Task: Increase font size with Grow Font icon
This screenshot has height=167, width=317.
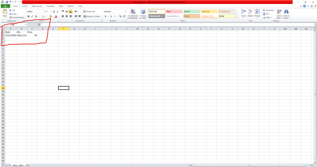Action: point(54,11)
